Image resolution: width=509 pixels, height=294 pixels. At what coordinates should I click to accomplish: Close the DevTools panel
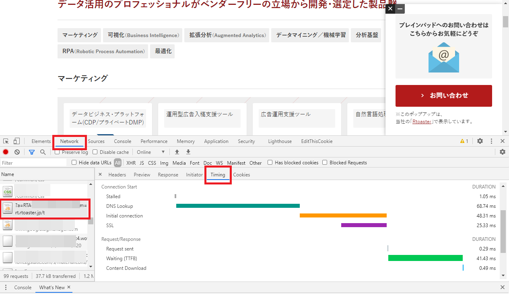click(502, 141)
